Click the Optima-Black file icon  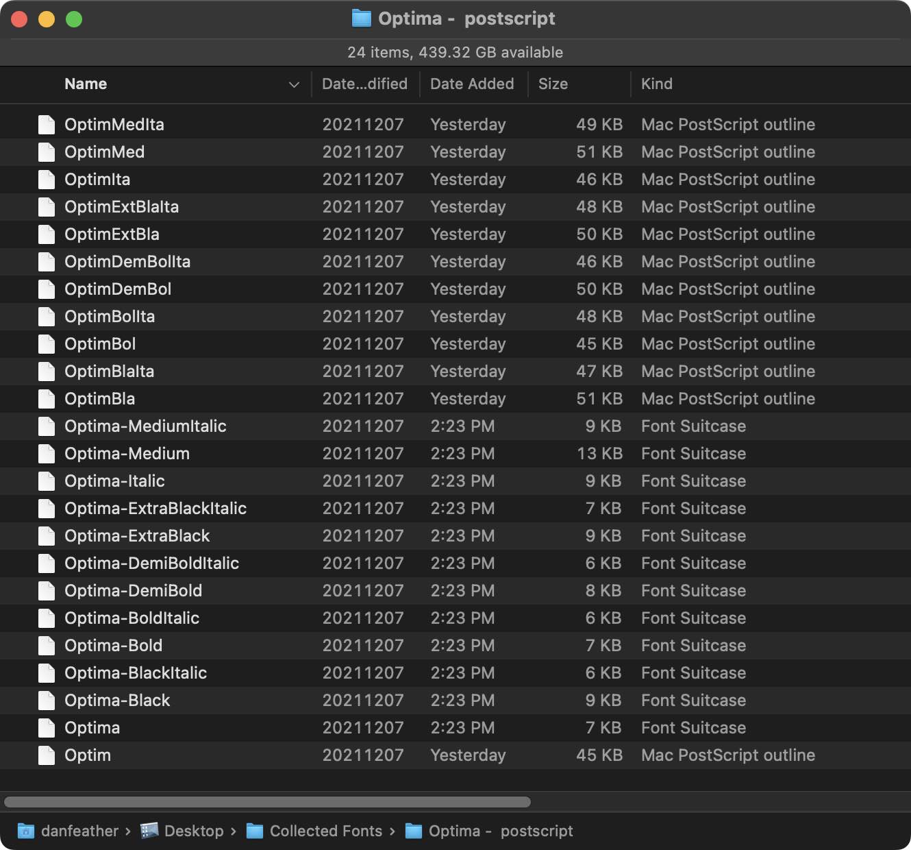pos(46,700)
